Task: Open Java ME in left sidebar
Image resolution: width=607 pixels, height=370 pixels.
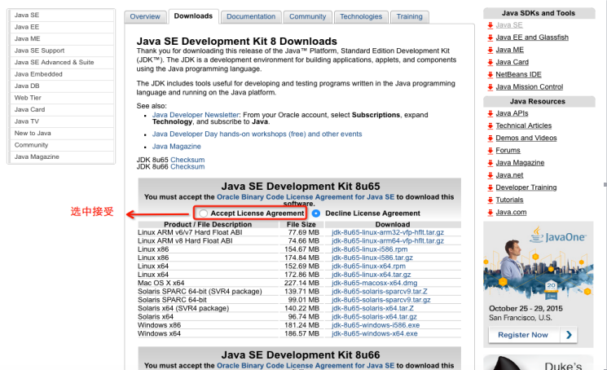Action: [x=62, y=38]
